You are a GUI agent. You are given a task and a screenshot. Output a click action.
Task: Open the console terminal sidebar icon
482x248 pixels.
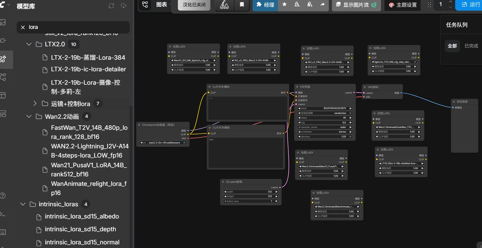pos(3,214)
